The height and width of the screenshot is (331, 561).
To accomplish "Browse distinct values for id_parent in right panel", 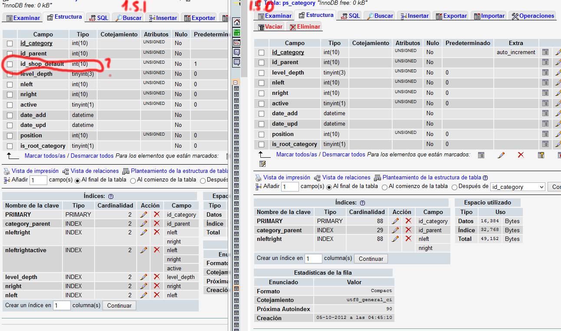I will [545, 62].
